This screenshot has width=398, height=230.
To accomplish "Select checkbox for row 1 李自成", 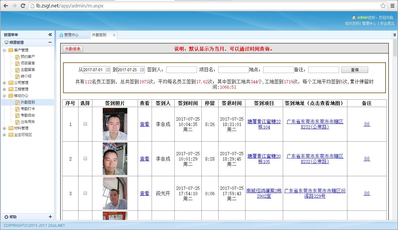I will click(85, 124).
